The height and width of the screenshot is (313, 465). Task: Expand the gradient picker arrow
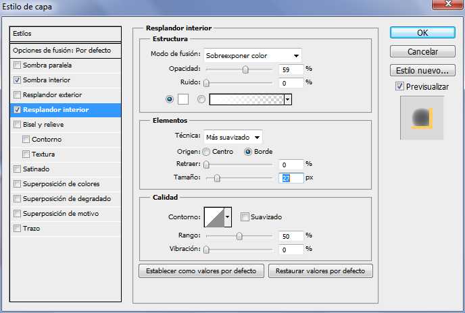pos(288,99)
